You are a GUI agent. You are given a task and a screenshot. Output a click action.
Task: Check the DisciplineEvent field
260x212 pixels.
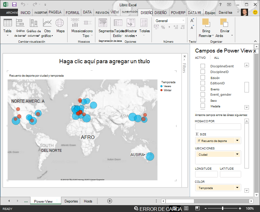click(x=203, y=66)
